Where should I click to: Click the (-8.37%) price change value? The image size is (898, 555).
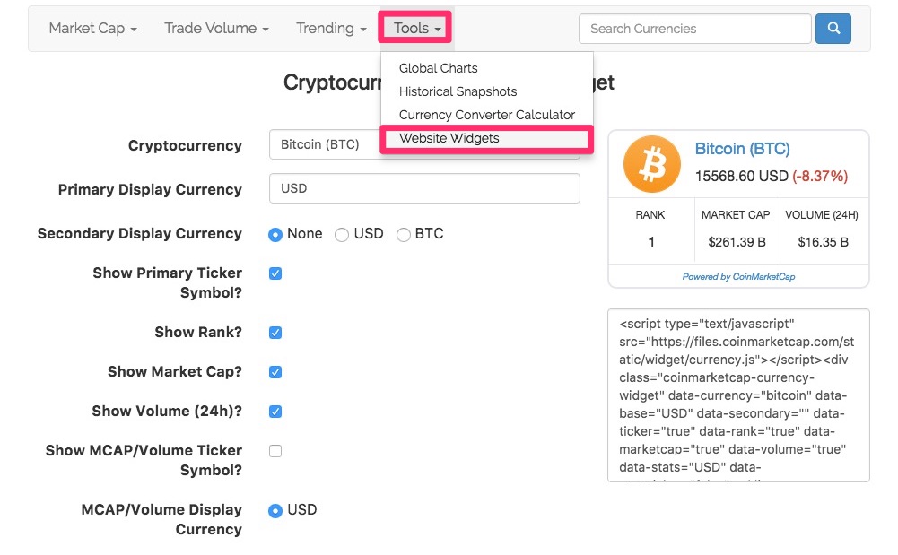[x=820, y=177]
